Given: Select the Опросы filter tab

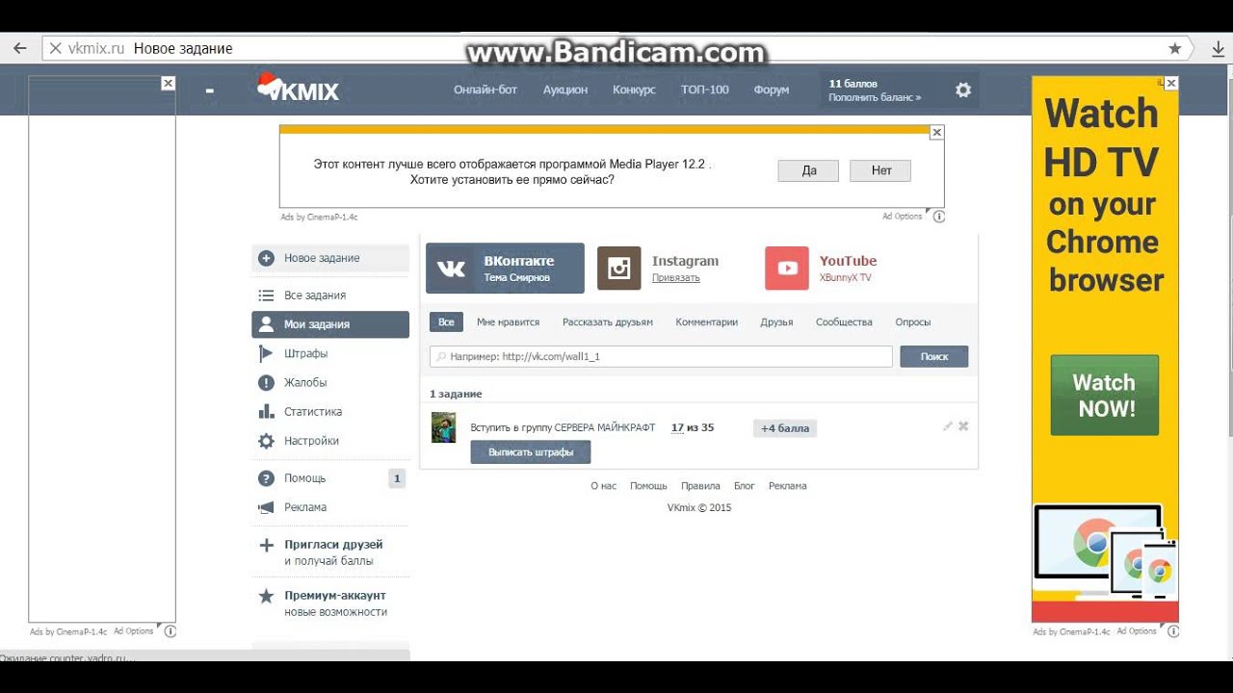Looking at the screenshot, I should point(913,322).
